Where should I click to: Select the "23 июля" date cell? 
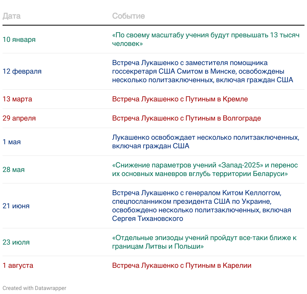[x=16, y=242]
